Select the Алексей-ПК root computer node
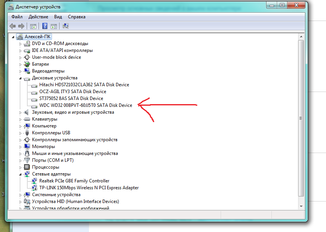Image resolution: width=326 pixels, height=232 pixels. click(x=37, y=37)
